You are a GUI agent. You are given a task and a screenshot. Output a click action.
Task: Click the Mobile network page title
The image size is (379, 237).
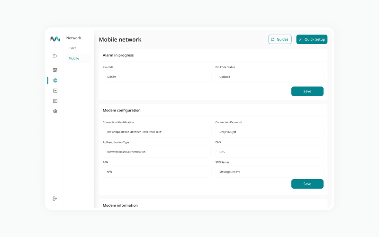(120, 40)
